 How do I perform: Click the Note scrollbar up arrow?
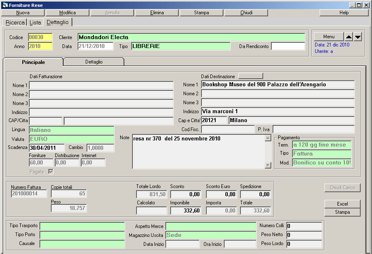pyautogui.click(x=268, y=138)
